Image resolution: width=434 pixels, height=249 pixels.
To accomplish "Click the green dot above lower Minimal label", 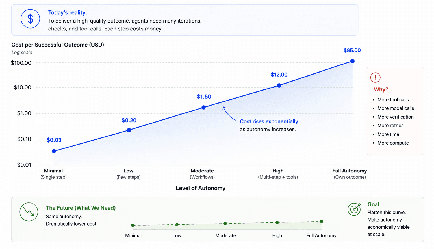I will (133, 225).
